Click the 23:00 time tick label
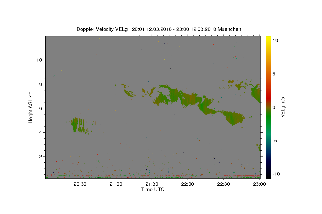The width and height of the screenshot is (322, 214). click(259, 184)
